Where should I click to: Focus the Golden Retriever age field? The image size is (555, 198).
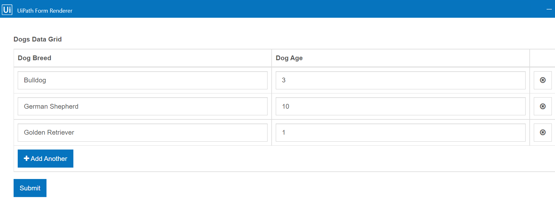tap(400, 132)
